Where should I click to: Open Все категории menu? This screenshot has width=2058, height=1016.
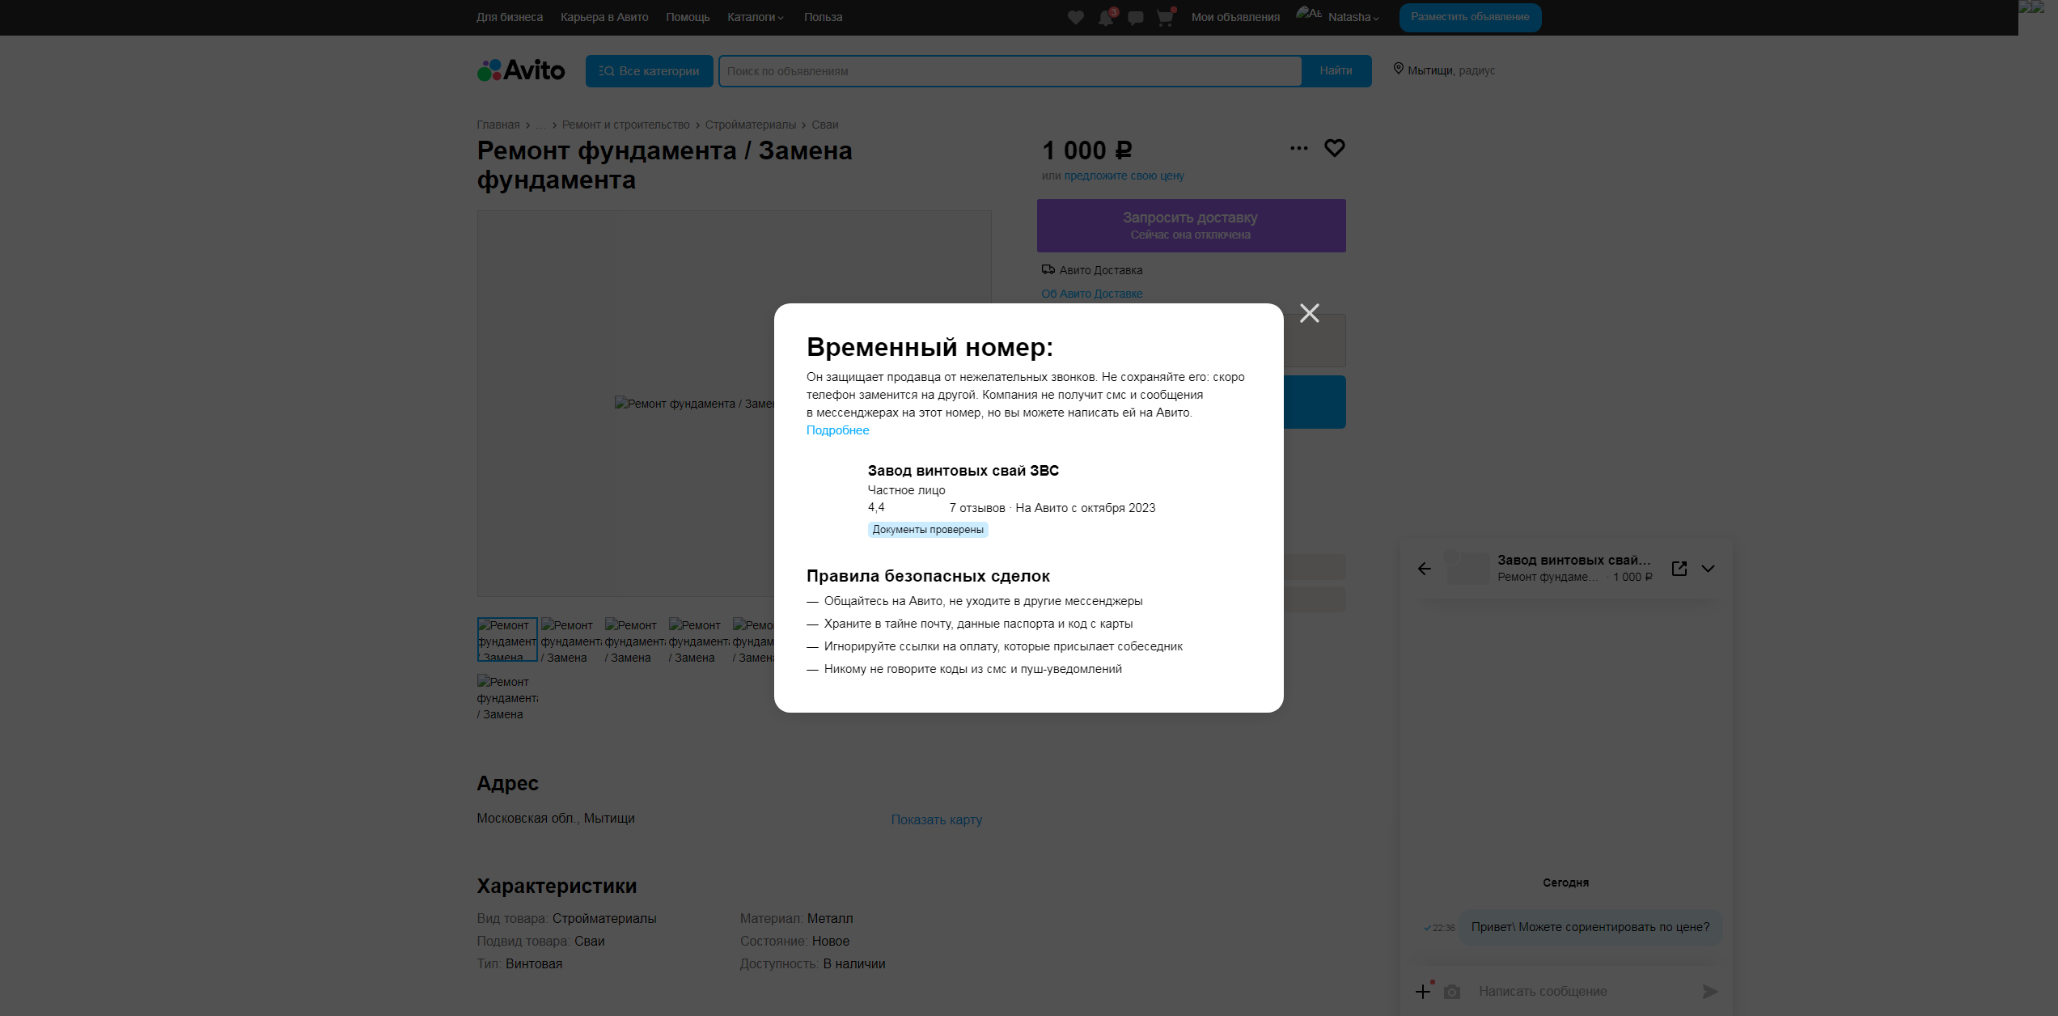(650, 71)
